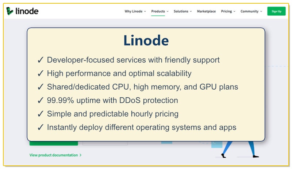Open the Pricing navigation menu
This screenshot has width=292, height=169.
click(x=226, y=11)
